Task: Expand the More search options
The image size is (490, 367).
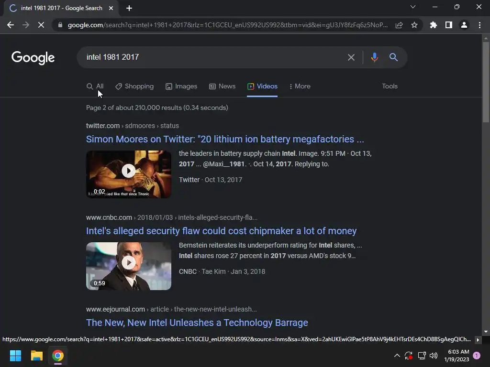Action: (300, 86)
